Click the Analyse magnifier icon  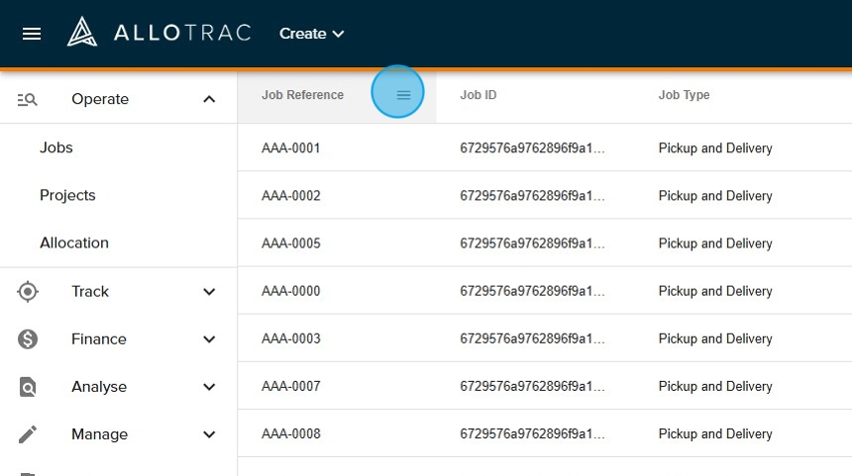click(28, 387)
